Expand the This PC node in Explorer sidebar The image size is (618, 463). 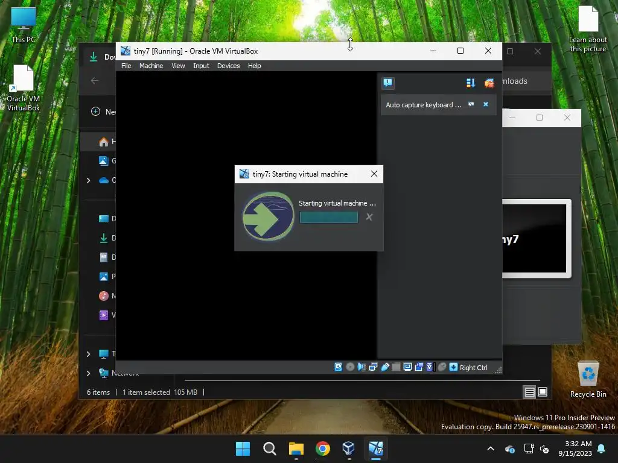[x=88, y=354]
